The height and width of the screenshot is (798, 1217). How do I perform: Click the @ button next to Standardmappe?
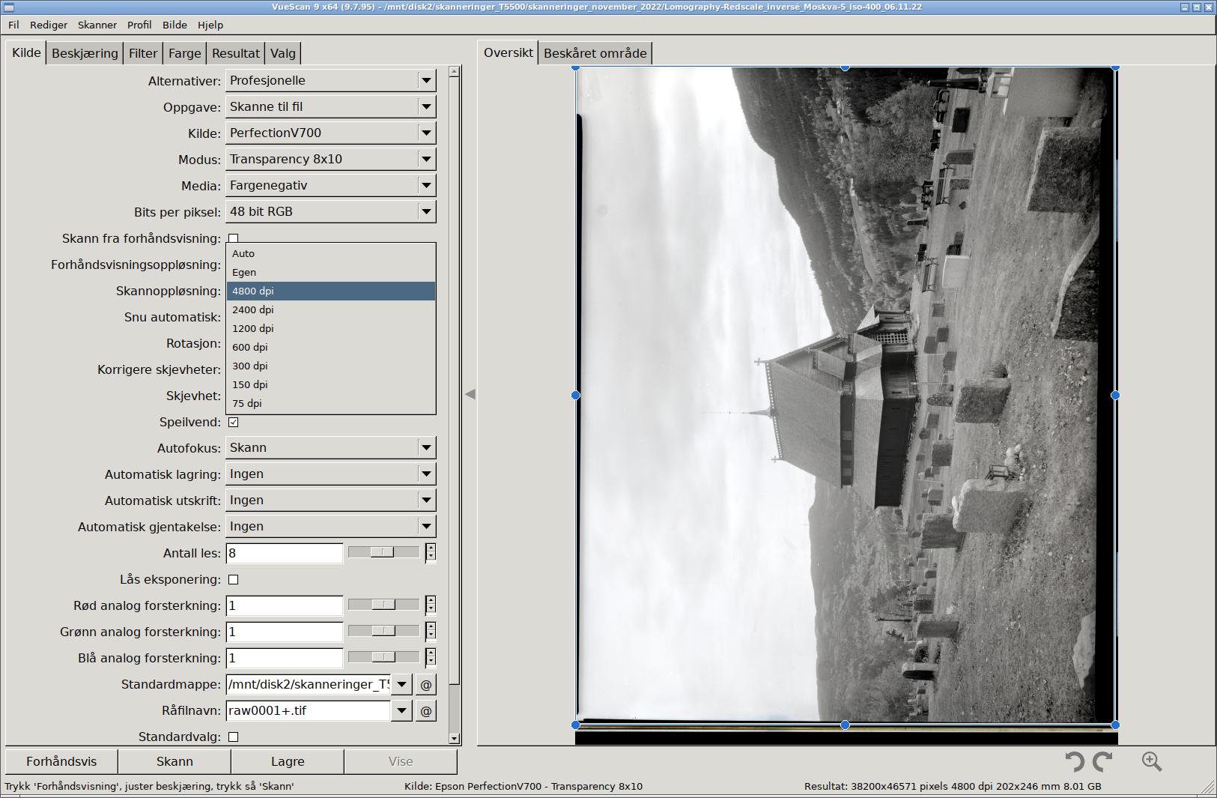(x=426, y=684)
